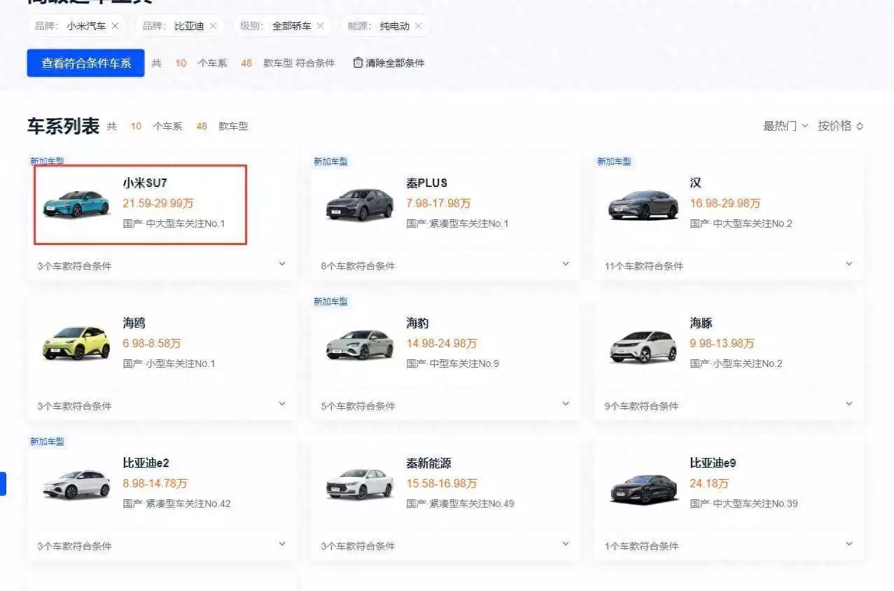The width and height of the screenshot is (894, 591).
Task: Expand 海豚 matching models chevron
Action: point(849,404)
